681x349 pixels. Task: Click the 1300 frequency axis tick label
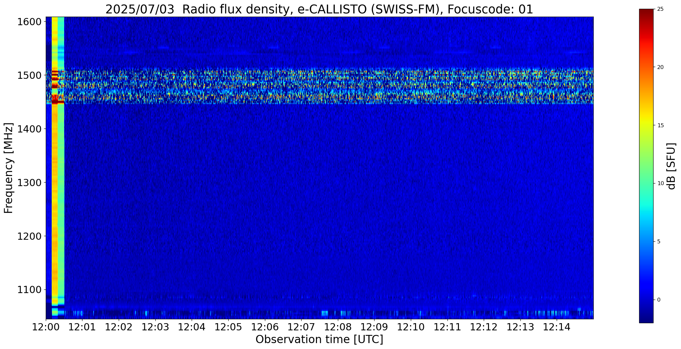click(29, 183)
